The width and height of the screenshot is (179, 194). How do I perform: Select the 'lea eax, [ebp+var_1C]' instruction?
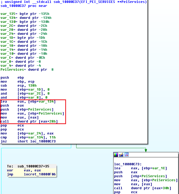tap(141, 168)
